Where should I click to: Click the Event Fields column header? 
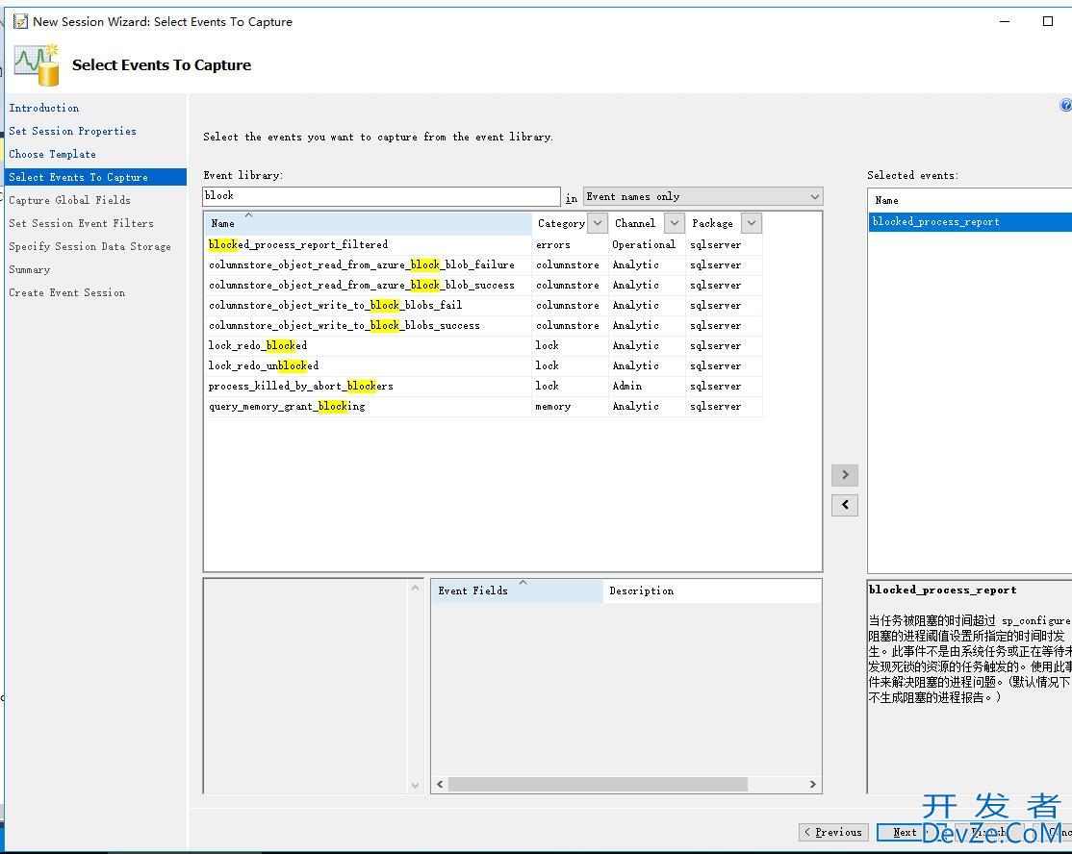[516, 590]
